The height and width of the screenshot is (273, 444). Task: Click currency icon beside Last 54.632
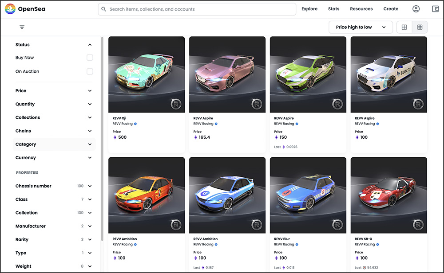point(364,268)
